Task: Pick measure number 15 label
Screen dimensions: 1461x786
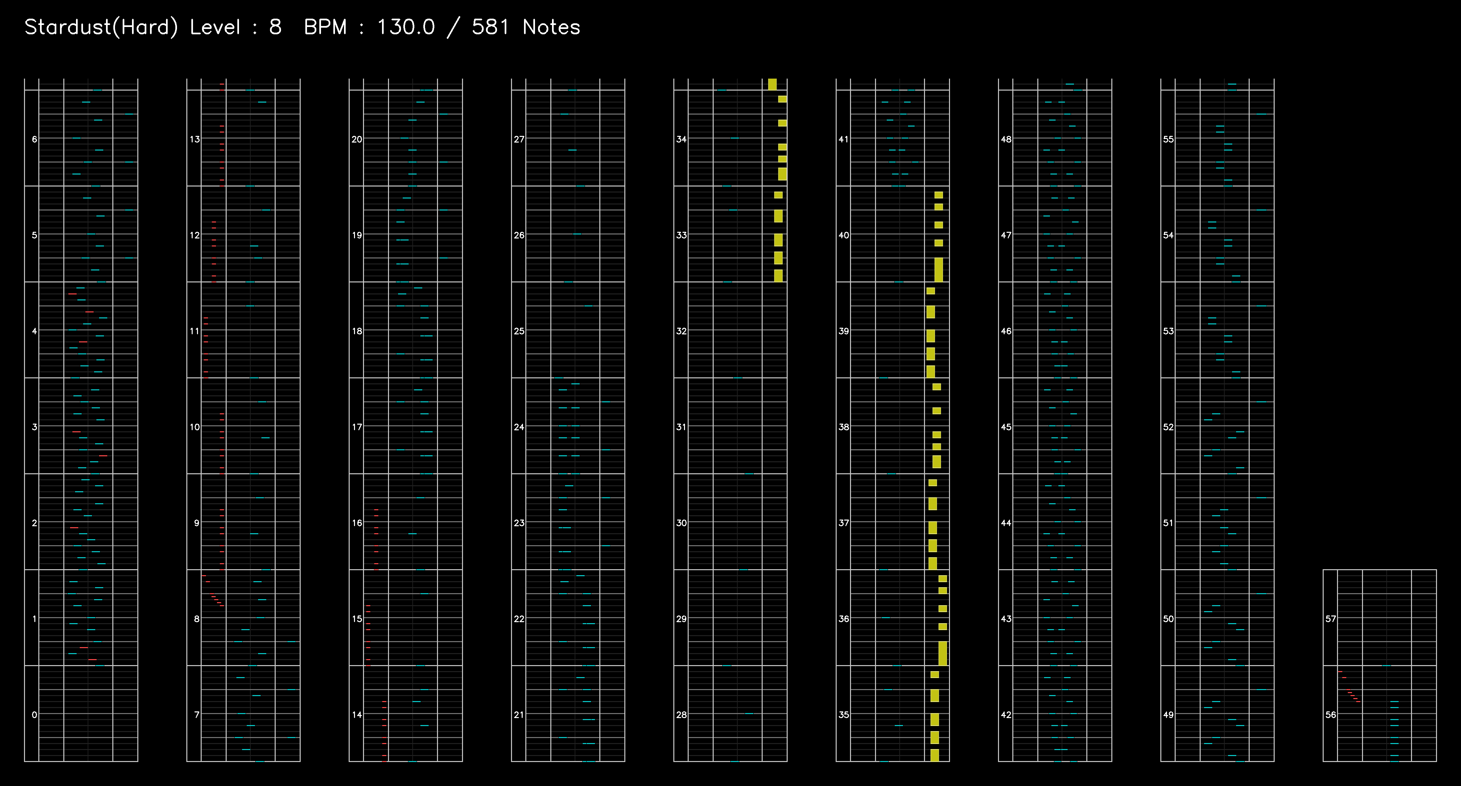Action: pyautogui.click(x=357, y=619)
